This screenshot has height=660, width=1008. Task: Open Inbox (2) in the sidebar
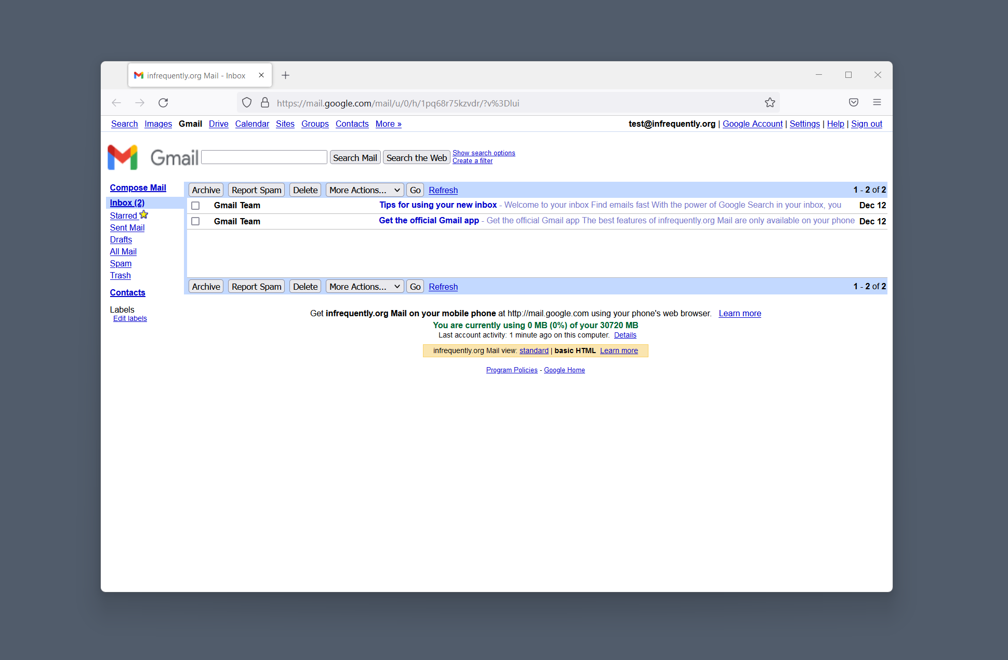pyautogui.click(x=127, y=203)
